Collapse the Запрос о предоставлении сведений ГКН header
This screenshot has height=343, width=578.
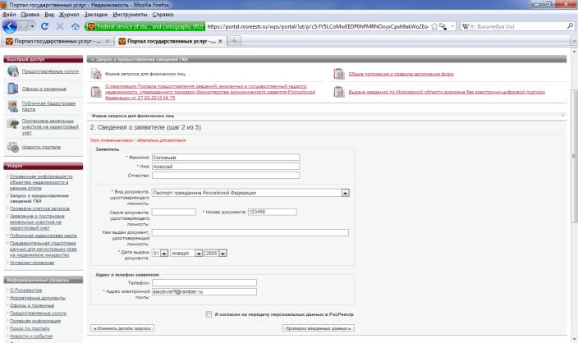[92, 59]
